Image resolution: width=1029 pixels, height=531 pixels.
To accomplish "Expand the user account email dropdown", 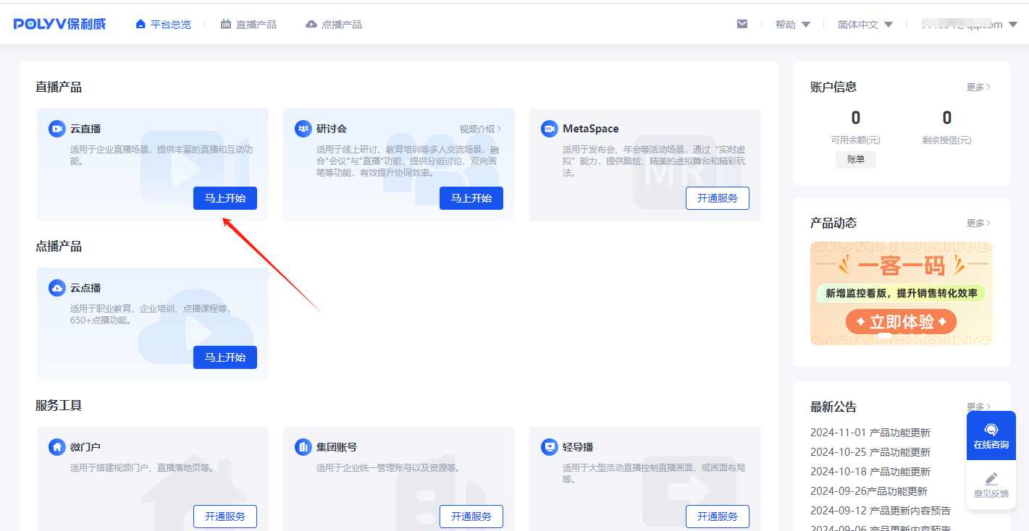I will pos(968,25).
